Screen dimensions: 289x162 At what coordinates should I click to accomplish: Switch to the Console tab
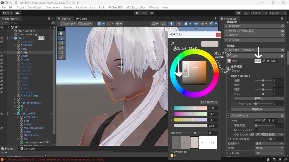click(x=27, y=148)
